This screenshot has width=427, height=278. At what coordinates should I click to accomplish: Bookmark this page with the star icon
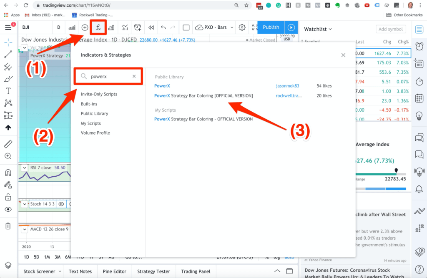(x=246, y=5)
